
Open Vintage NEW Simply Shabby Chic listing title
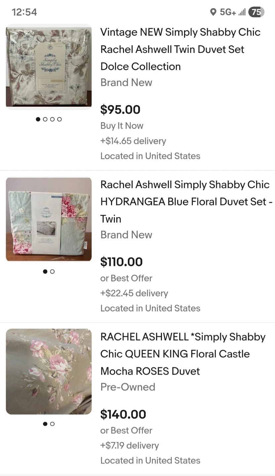(x=180, y=49)
